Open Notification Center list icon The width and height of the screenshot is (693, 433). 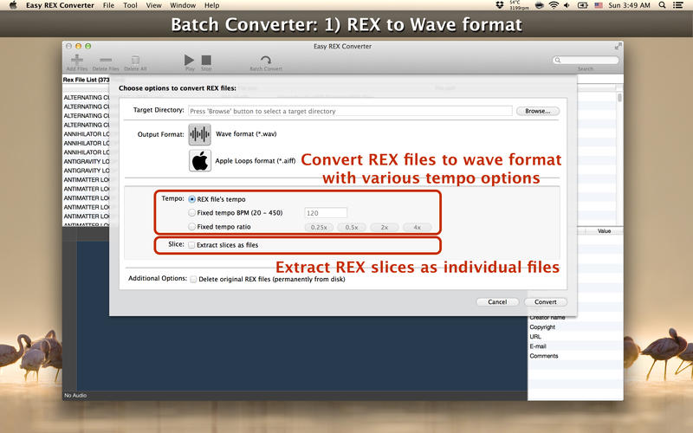678,5
